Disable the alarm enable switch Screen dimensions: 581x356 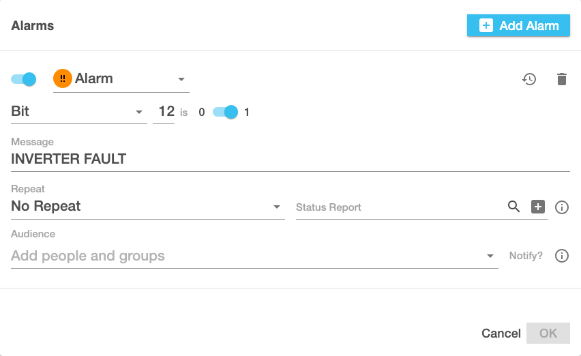[24, 79]
